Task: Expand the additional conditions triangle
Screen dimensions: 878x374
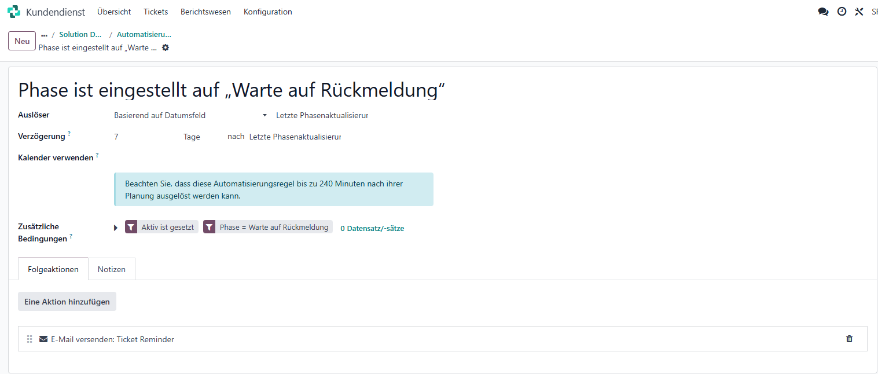Action: tap(116, 228)
